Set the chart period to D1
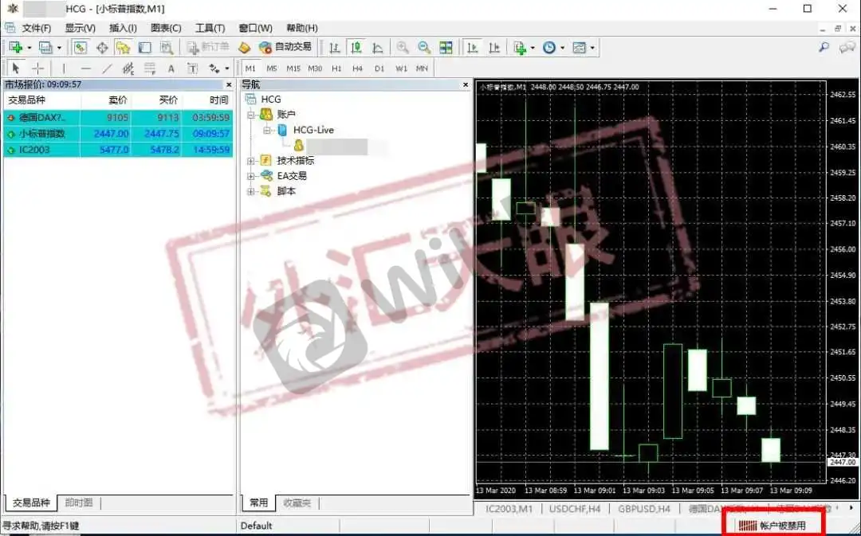Screen dimensions: 861x536 coord(379,68)
